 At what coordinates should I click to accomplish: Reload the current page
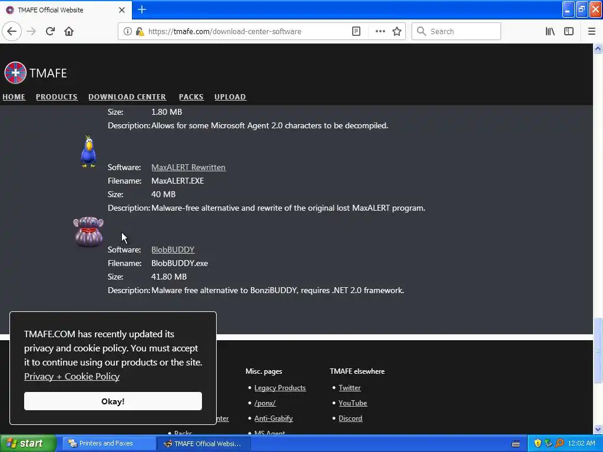50,31
